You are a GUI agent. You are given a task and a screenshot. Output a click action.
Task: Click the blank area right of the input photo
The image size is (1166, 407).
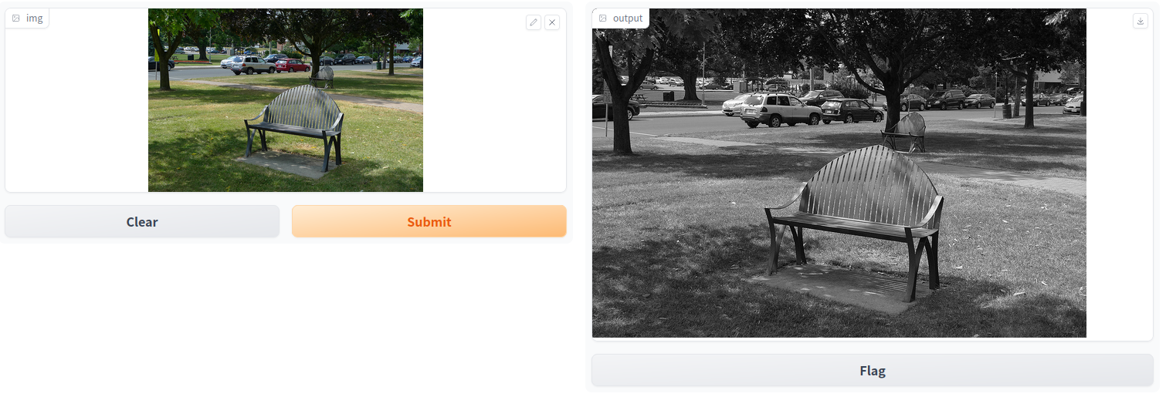pyautogui.click(x=494, y=108)
